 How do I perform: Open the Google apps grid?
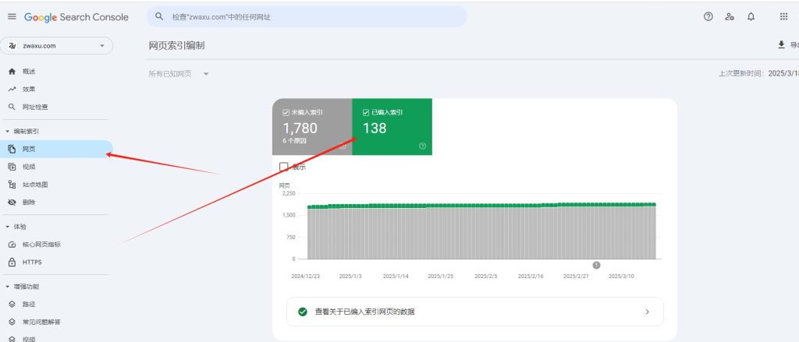(783, 17)
